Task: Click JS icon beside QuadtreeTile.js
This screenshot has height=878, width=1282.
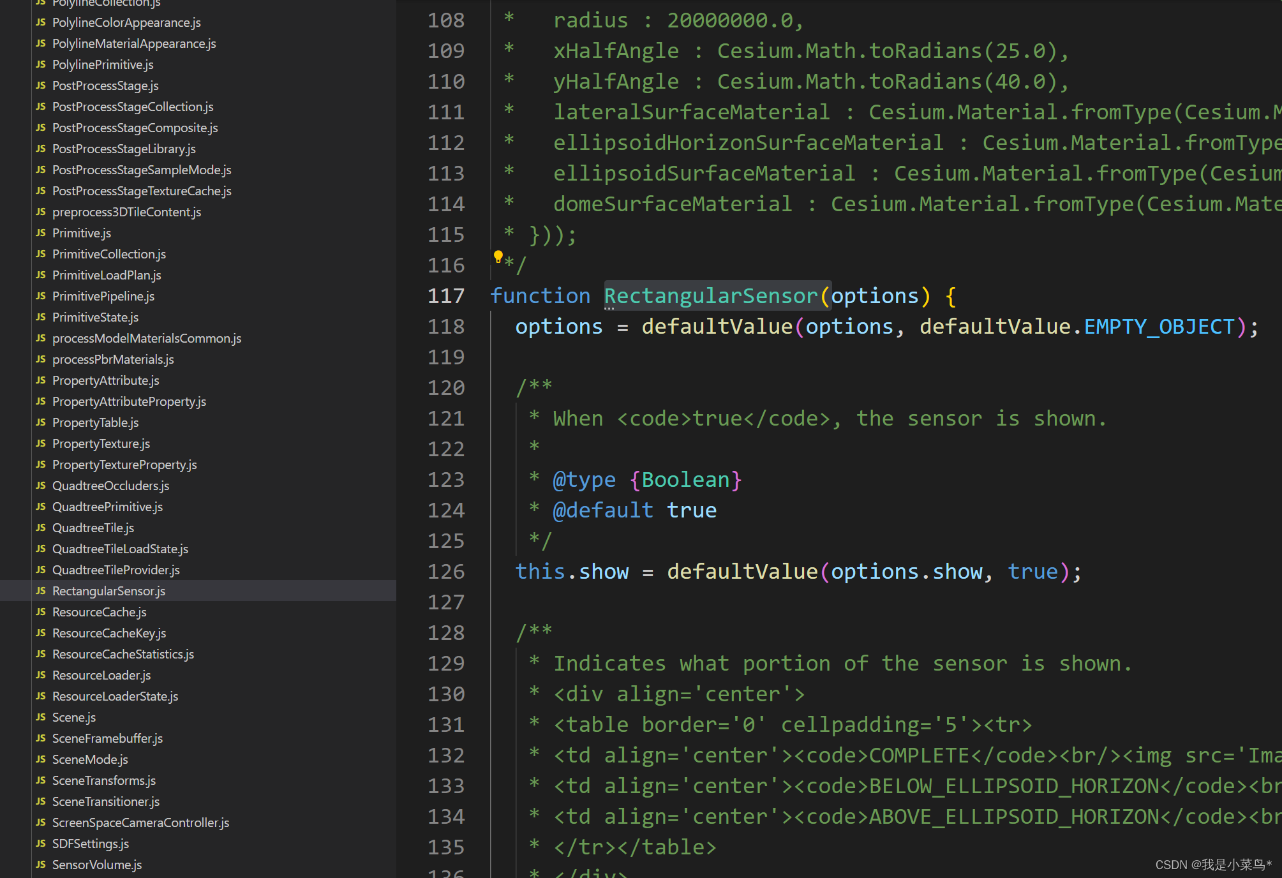Action: coord(41,528)
